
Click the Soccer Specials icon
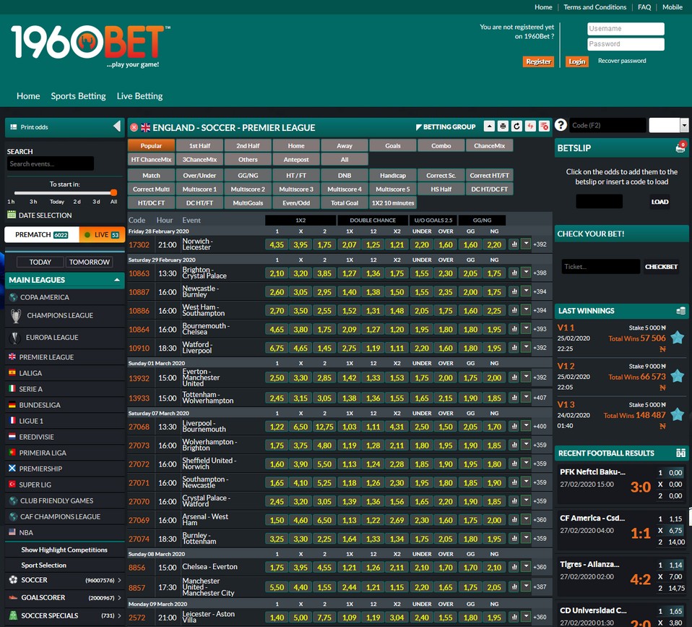13,615
